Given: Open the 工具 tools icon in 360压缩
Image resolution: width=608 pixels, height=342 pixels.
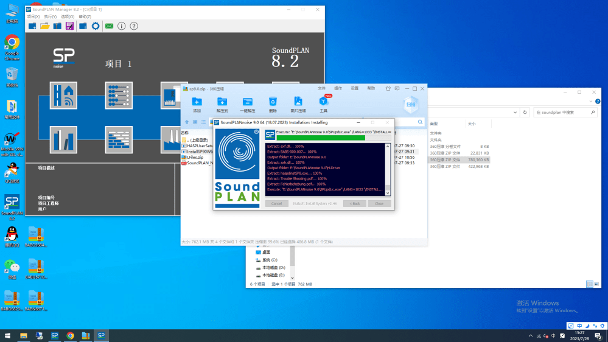Looking at the screenshot, I should point(323,103).
